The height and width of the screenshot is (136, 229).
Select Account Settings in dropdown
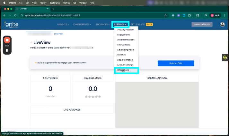pos(126,65)
